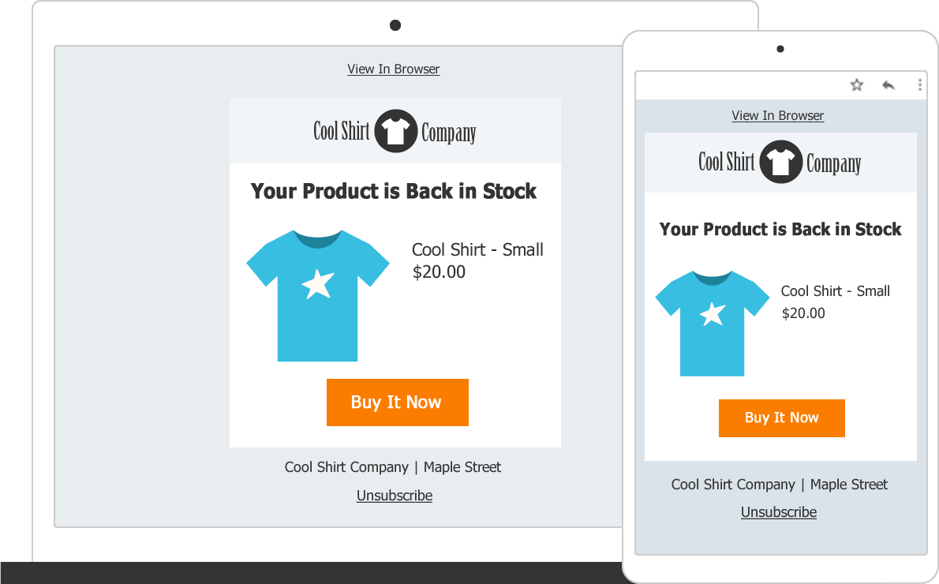Screen dimensions: 939x584
Task: Click the laptop webcam dot
Action: click(x=395, y=25)
